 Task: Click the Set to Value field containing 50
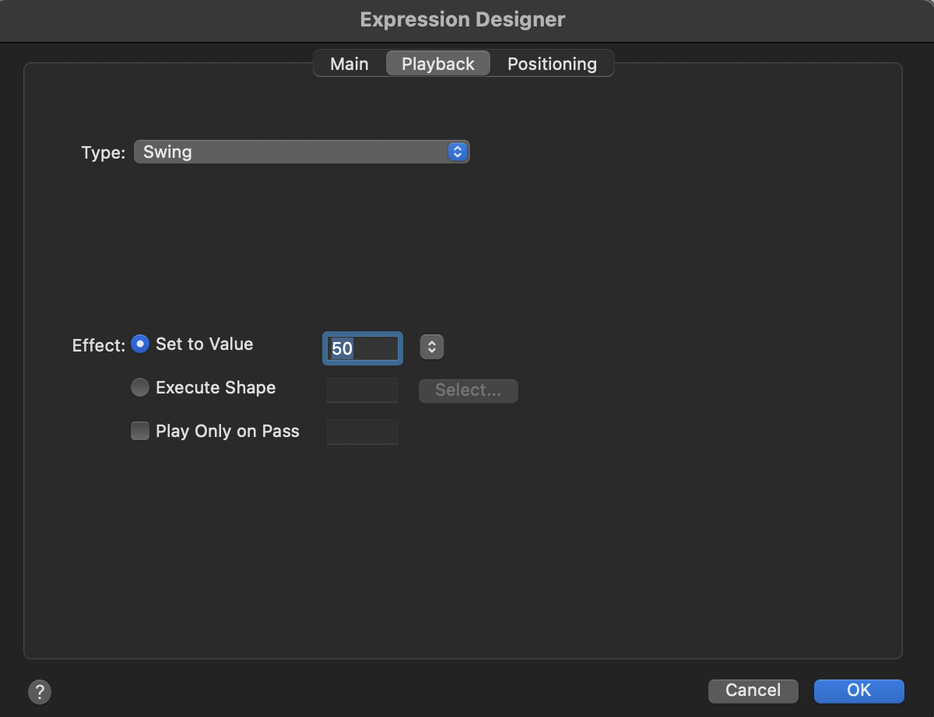pyautogui.click(x=363, y=349)
